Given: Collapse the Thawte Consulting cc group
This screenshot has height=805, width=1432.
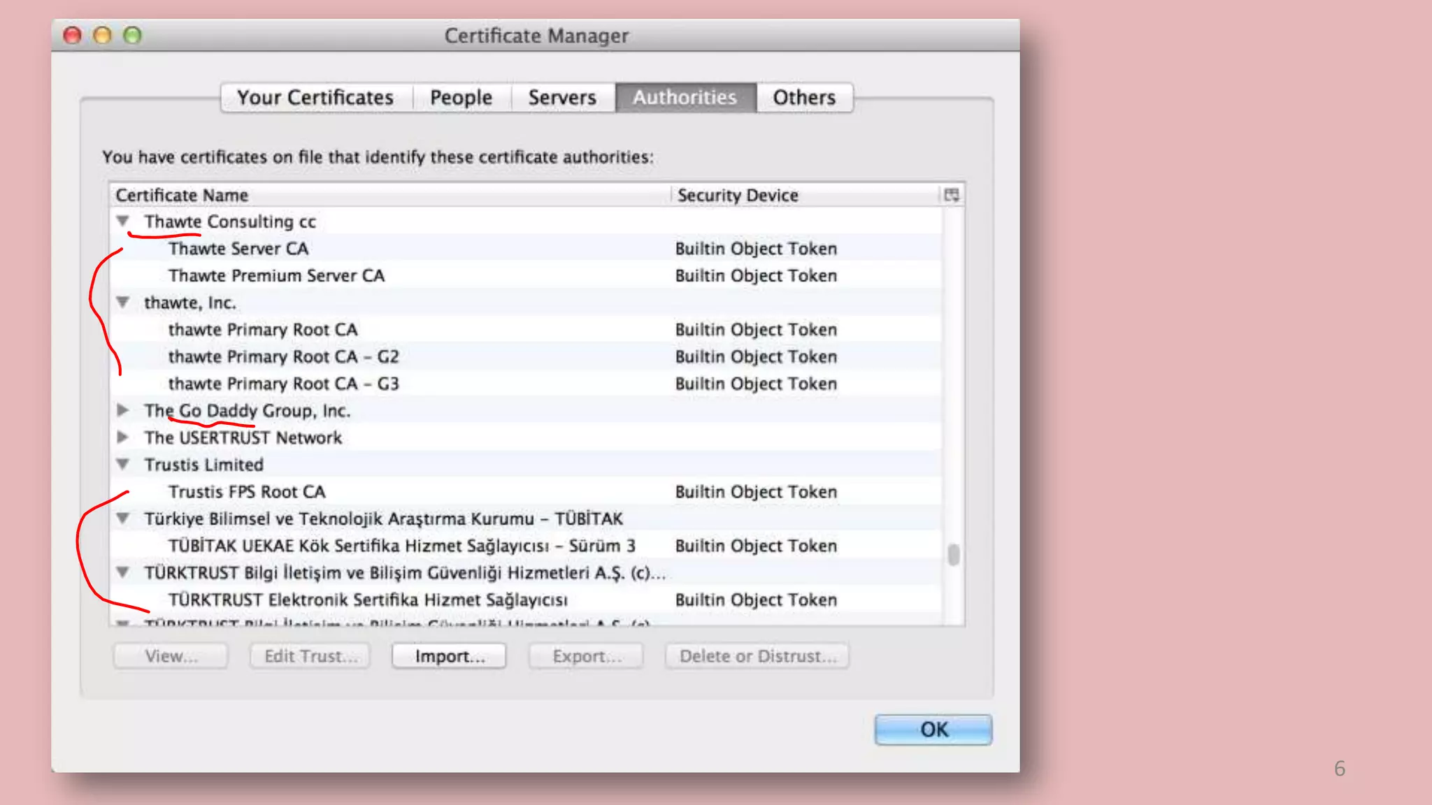Looking at the screenshot, I should [123, 222].
